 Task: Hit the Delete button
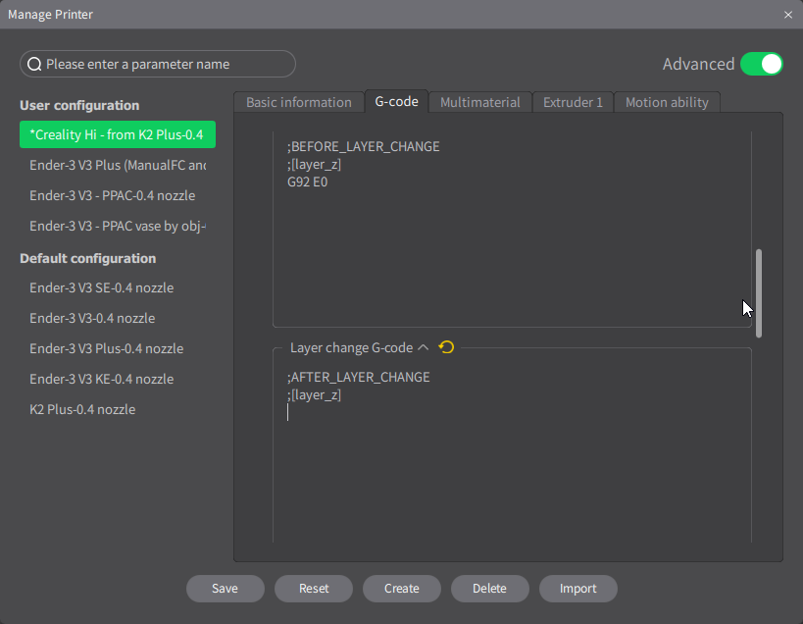(x=490, y=589)
